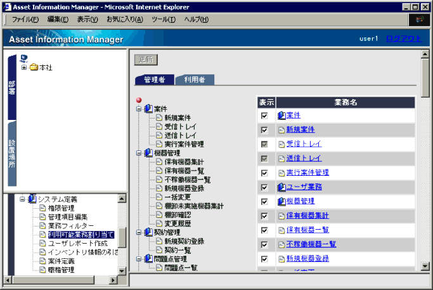Image resolution: width=433 pixels, height=290 pixels.
Task: Collapse the 問題点管理 tree node
Action: click(x=139, y=259)
